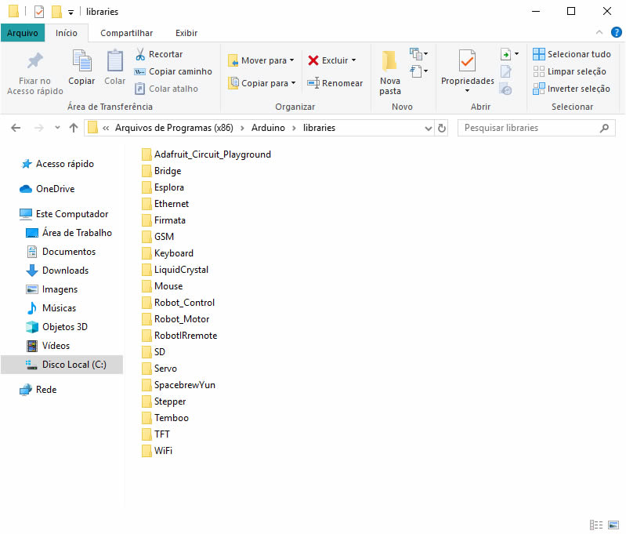This screenshot has height=534, width=626.
Task: Open the Excluir dropdown arrow
Action: click(x=353, y=60)
